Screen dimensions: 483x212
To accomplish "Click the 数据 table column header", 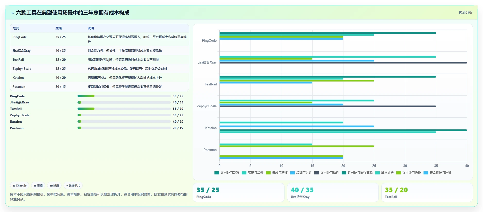I will pyautogui.click(x=58, y=28).
